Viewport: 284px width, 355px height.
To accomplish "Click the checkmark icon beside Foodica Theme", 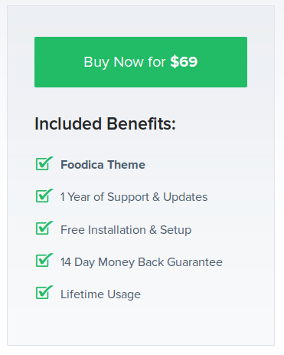I will (x=44, y=163).
